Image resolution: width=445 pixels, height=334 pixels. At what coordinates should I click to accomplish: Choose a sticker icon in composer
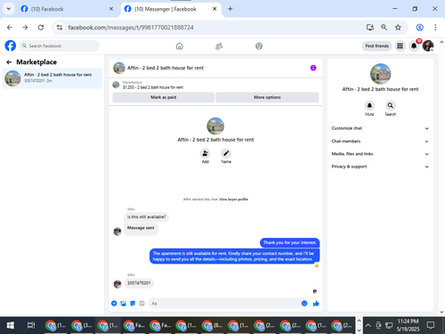[133, 304]
